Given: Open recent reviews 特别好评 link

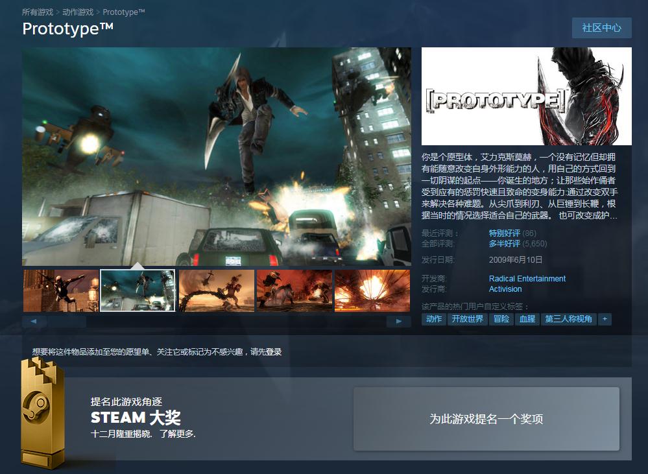Looking at the screenshot, I should 505,233.
